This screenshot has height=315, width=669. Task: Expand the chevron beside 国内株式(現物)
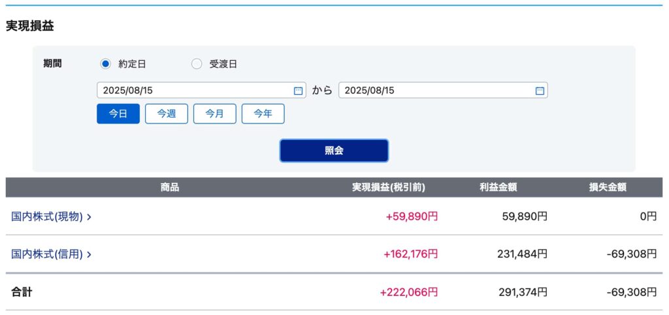click(x=89, y=217)
